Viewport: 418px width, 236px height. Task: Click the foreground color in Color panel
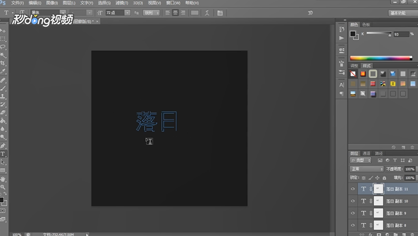(353, 33)
